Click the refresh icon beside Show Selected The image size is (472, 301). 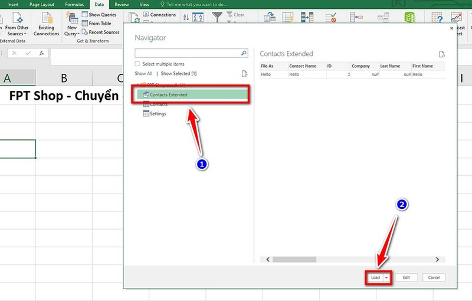[244, 73]
